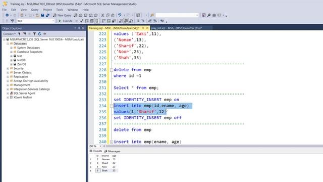323x182 pixels.
Task: Click the Properties wrench icon
Action: pos(209,15)
